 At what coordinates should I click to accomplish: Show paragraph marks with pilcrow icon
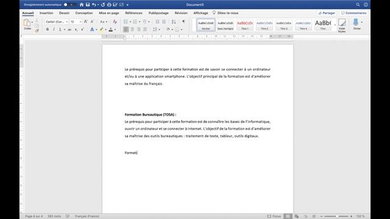point(183,22)
